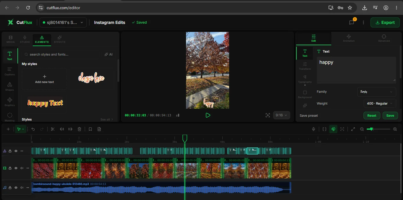Open the comments icon with notification badge
Image resolution: width=403 pixels, height=200 pixels.
[x=352, y=22]
